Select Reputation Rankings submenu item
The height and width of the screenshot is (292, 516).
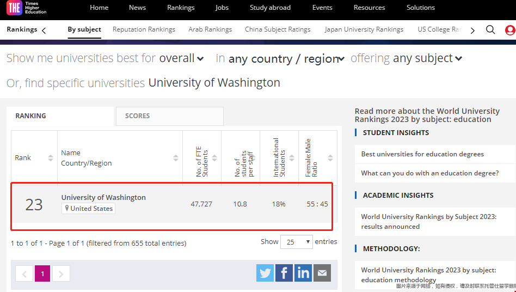pos(144,29)
